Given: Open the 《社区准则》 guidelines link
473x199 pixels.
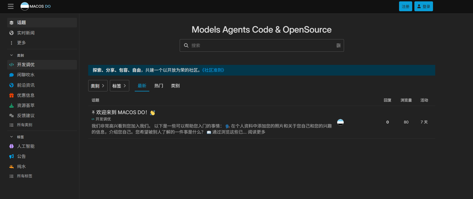Looking at the screenshot, I should 213,70.
